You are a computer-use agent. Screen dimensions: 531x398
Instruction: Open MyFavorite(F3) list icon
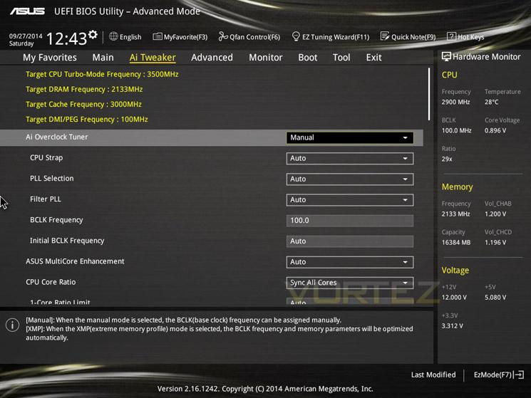pos(157,36)
